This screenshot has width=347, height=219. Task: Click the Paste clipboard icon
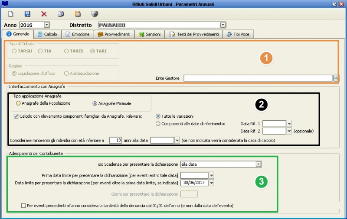(78, 14)
